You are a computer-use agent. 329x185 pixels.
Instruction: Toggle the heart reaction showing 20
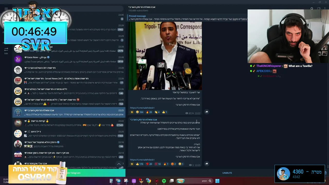[x=149, y=164]
